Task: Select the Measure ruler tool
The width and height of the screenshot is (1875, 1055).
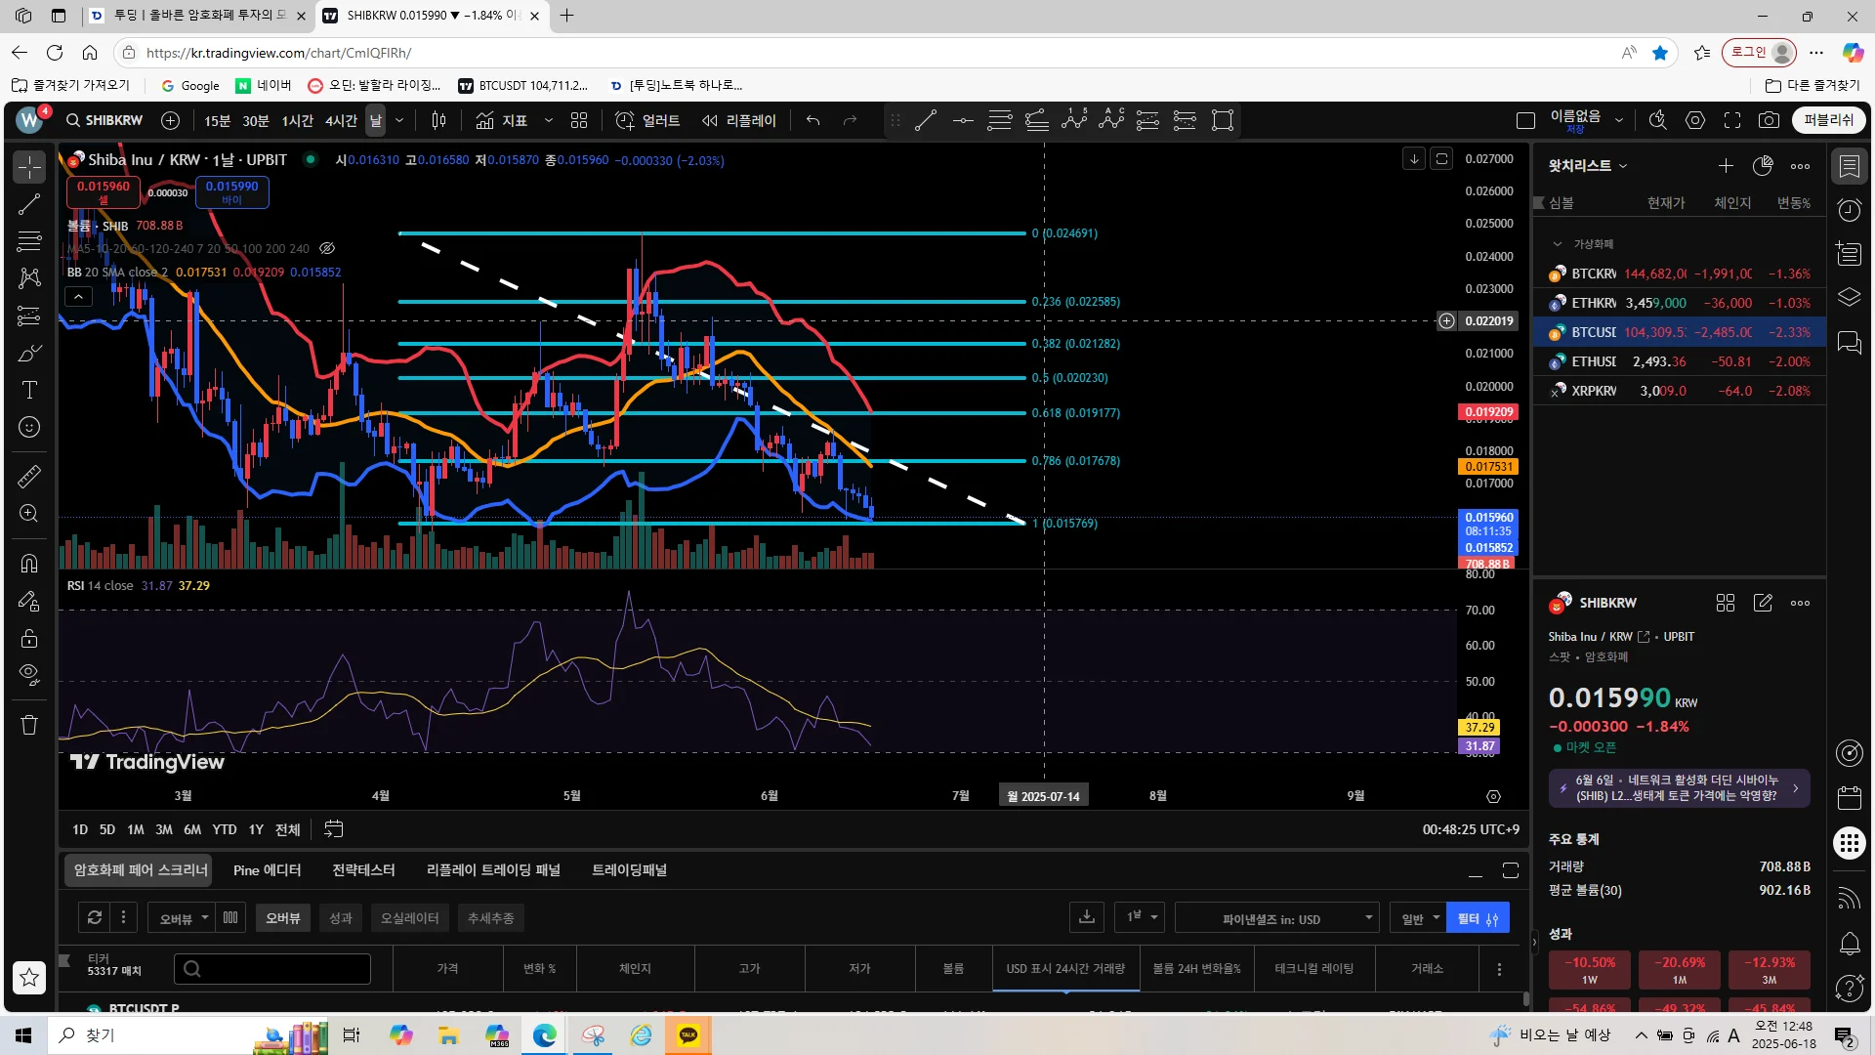Action: point(29,477)
